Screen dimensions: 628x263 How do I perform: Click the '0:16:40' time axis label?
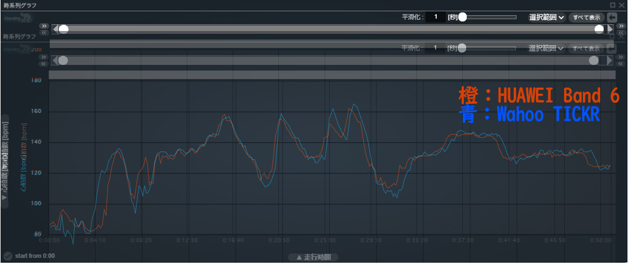click(x=234, y=240)
